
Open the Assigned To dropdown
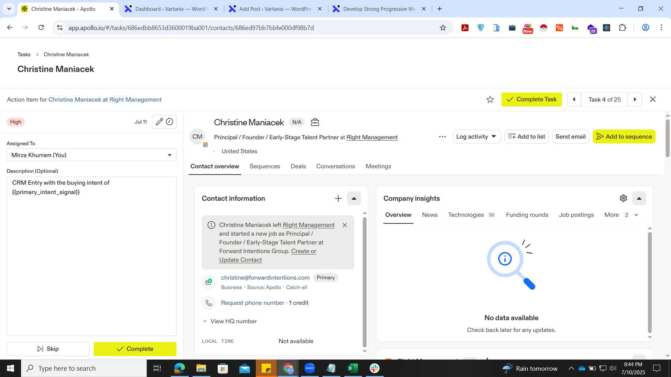92,155
